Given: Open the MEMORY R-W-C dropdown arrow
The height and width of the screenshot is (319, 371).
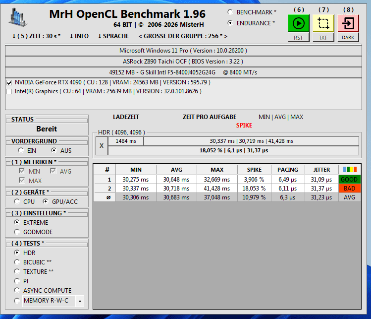Looking at the screenshot, I should pos(80,301).
